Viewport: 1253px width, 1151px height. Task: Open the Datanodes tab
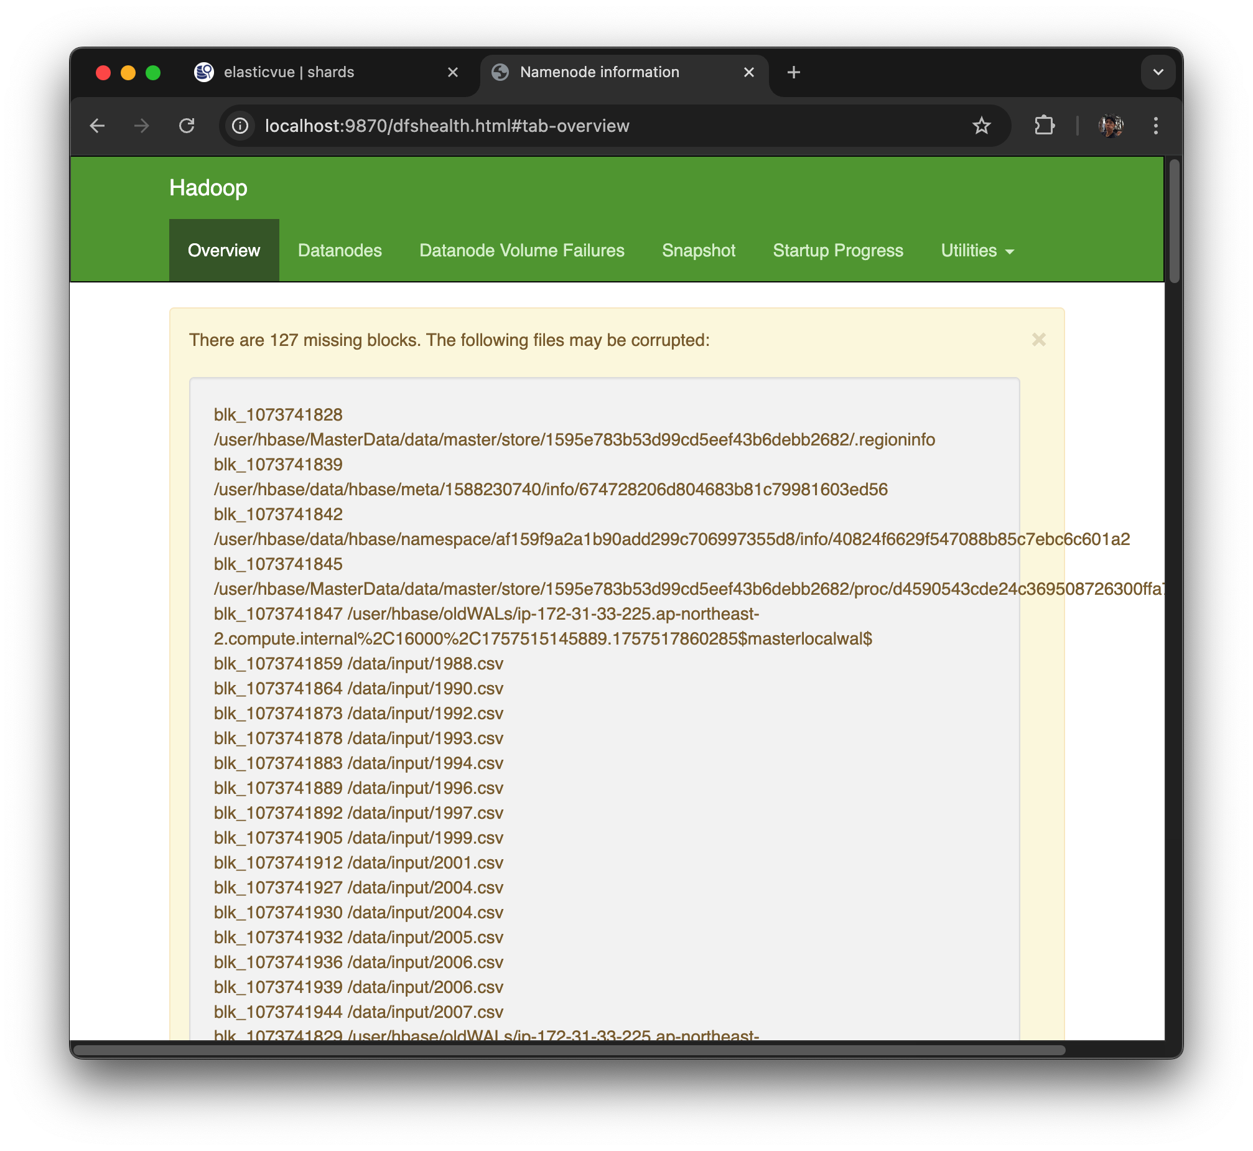(x=340, y=250)
